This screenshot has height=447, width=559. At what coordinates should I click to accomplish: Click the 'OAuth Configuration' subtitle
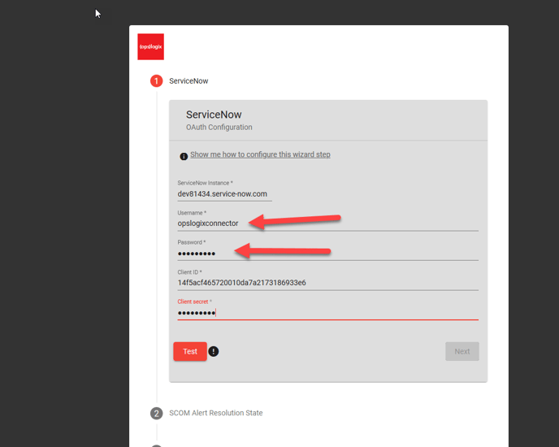click(219, 128)
